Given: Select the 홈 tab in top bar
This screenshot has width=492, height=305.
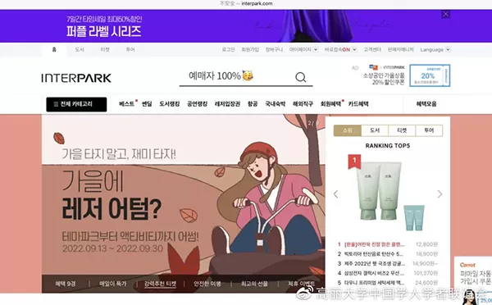Looking at the screenshot, I should click(54, 49).
